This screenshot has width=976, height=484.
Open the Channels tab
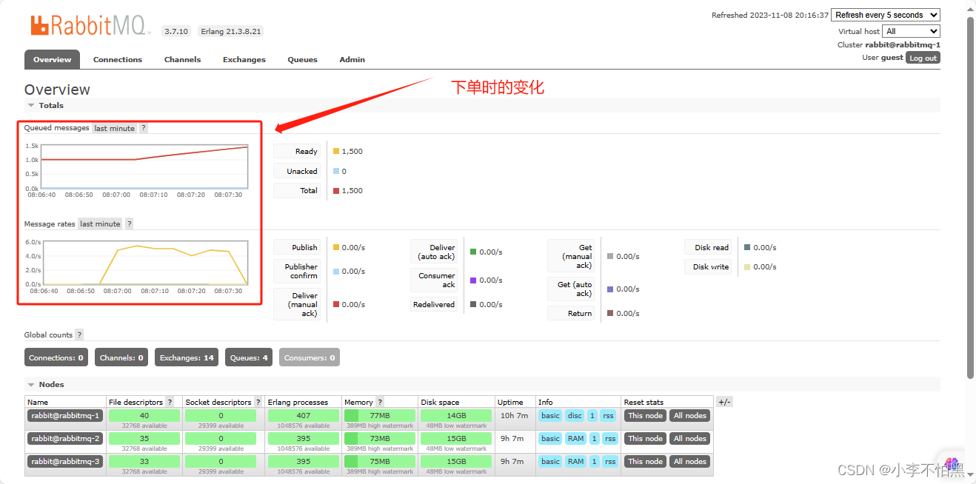(182, 59)
